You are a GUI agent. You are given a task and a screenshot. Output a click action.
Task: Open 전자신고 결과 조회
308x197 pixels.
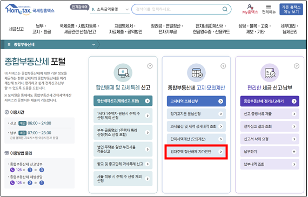(270, 126)
